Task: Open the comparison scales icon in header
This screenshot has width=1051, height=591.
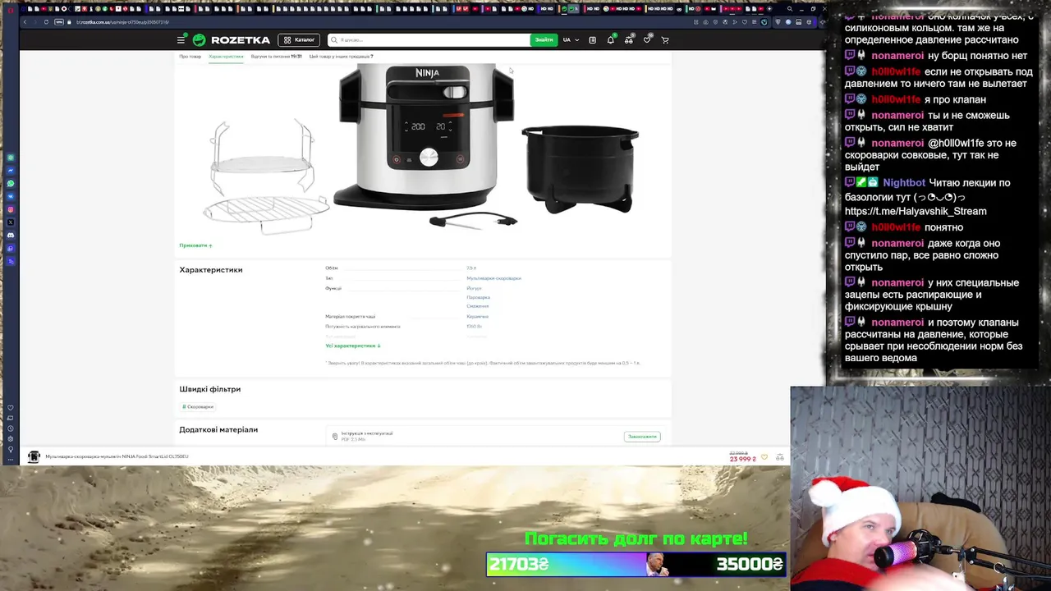Action: pos(629,39)
